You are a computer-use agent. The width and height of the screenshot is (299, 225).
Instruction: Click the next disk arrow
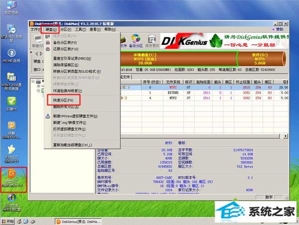pos(41,54)
